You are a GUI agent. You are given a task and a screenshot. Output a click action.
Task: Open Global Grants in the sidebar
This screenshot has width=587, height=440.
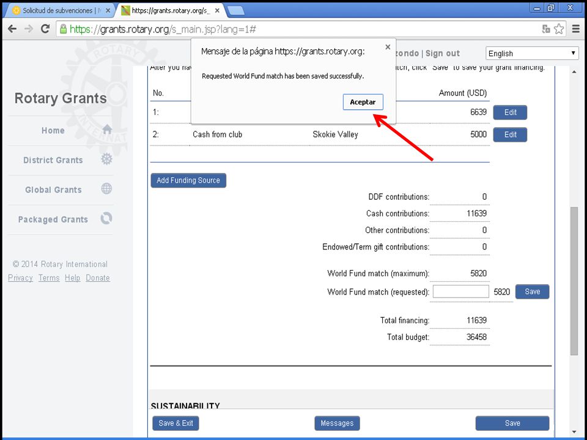pyautogui.click(x=53, y=189)
